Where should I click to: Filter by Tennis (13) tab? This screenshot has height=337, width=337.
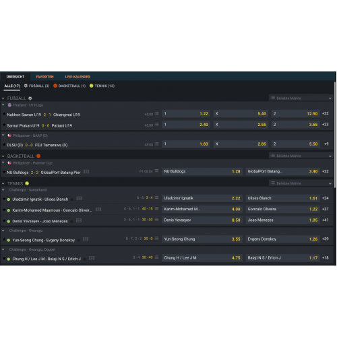click(102, 86)
